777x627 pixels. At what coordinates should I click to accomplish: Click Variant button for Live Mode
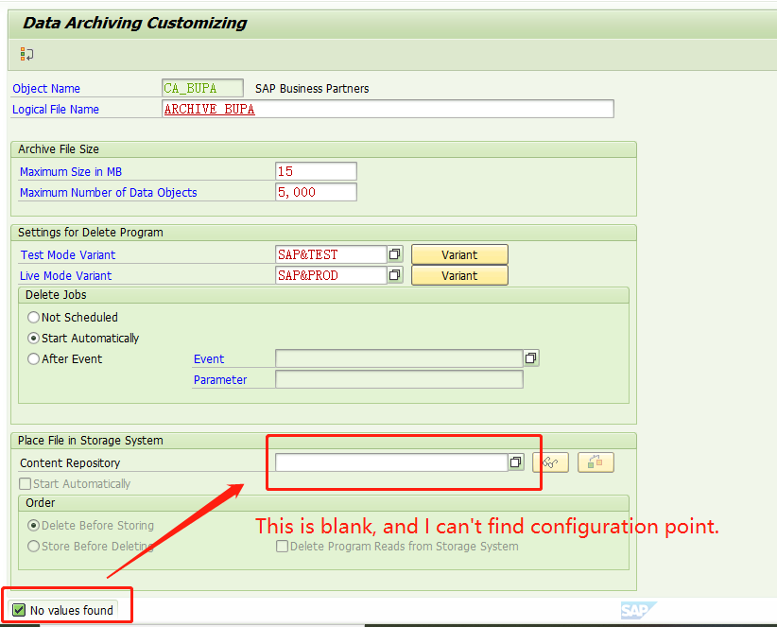tap(459, 275)
